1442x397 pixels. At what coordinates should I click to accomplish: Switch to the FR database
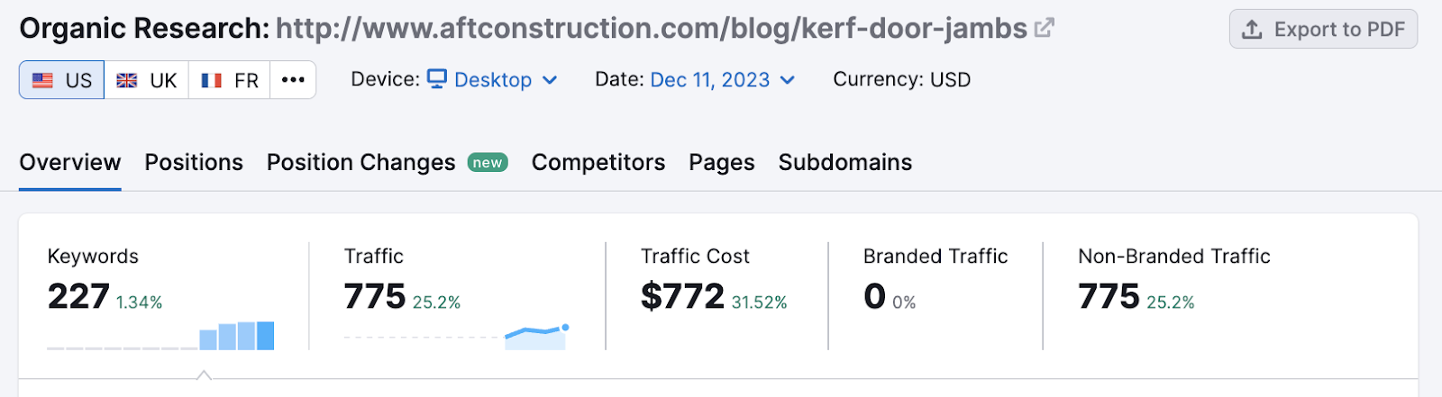230,80
